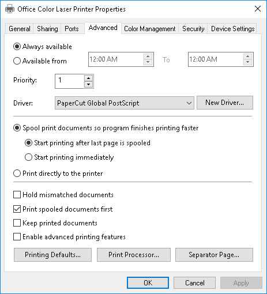Open the Print Processor settings
267x294 pixels.
coord(134,255)
